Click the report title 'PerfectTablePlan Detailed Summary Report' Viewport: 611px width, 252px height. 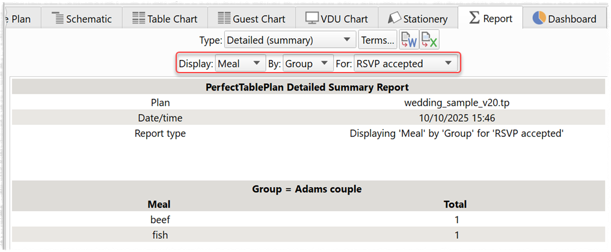coord(307,87)
